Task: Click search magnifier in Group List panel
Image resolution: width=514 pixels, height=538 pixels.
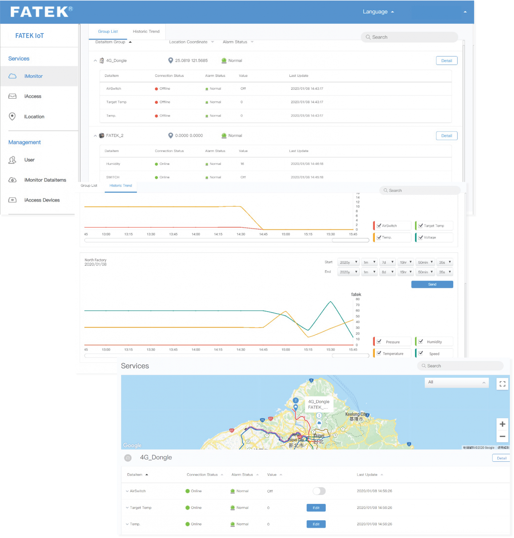Action: pyautogui.click(x=368, y=37)
